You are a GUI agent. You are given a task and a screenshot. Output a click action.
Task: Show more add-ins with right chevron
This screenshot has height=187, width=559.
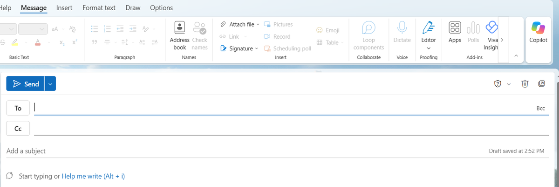coord(502,40)
